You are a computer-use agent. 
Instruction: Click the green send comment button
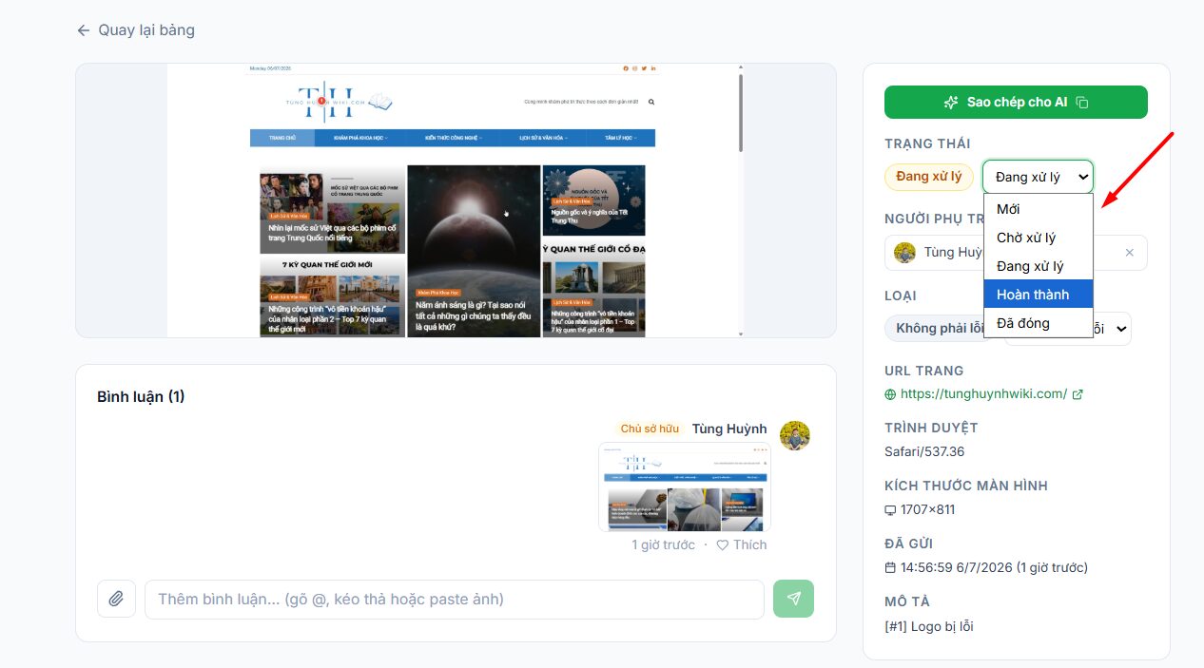click(x=794, y=599)
